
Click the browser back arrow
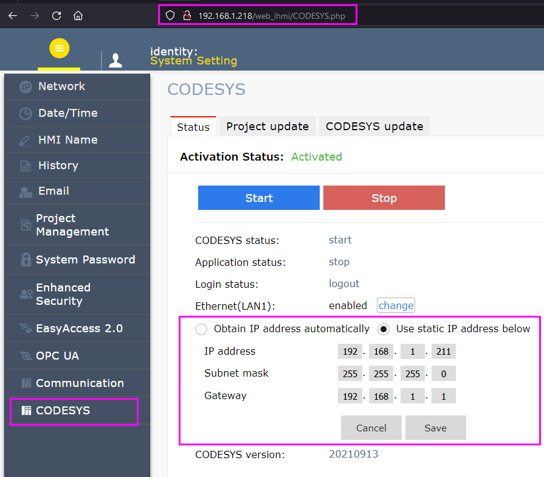pyautogui.click(x=13, y=16)
